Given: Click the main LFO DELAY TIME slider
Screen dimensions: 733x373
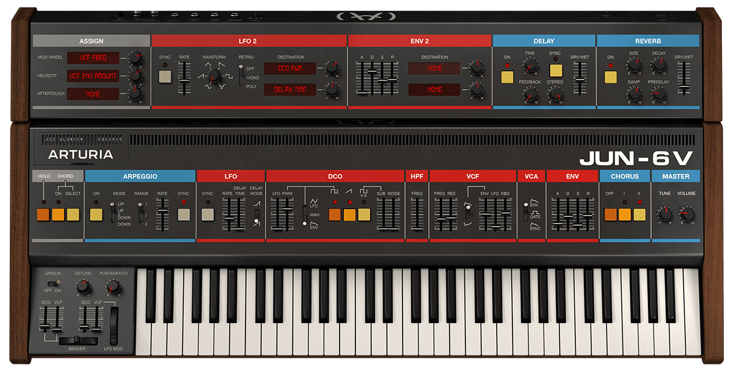Looking at the screenshot, I should point(239,215).
